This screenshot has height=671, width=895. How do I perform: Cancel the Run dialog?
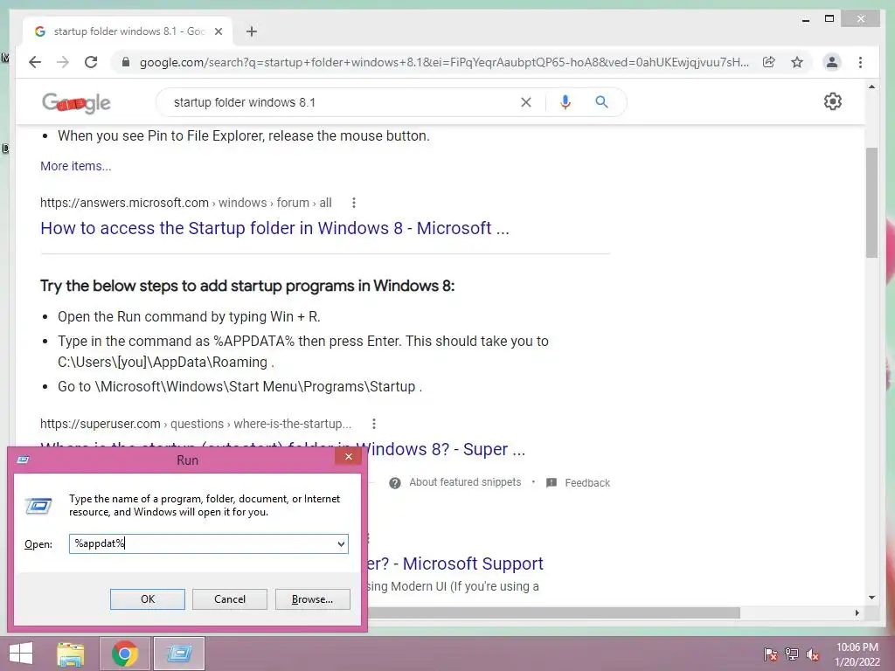coord(230,599)
